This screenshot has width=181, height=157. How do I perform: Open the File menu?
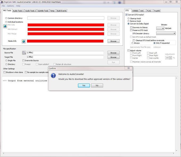click(x=3, y=6)
